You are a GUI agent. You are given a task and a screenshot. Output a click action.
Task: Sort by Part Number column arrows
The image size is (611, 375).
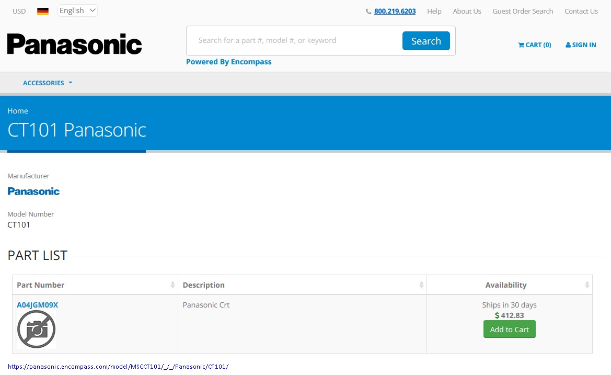pyautogui.click(x=172, y=285)
